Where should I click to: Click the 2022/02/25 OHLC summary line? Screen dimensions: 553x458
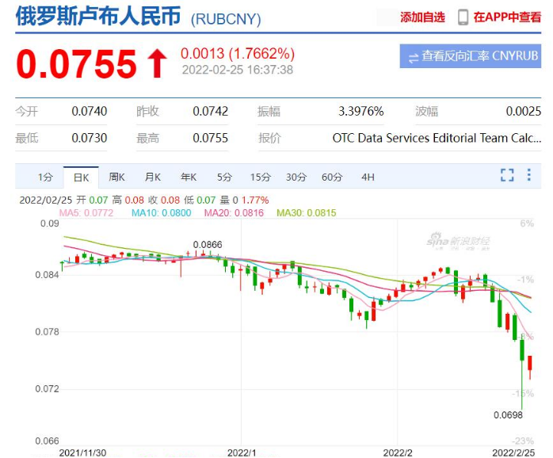(144, 200)
